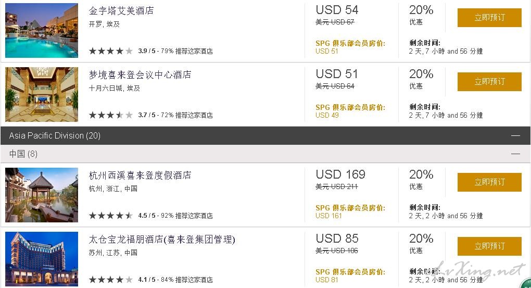Collapse the Asia Pacific Division section

click(x=515, y=135)
